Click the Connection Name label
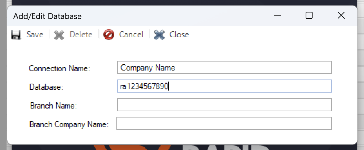 click(59, 68)
